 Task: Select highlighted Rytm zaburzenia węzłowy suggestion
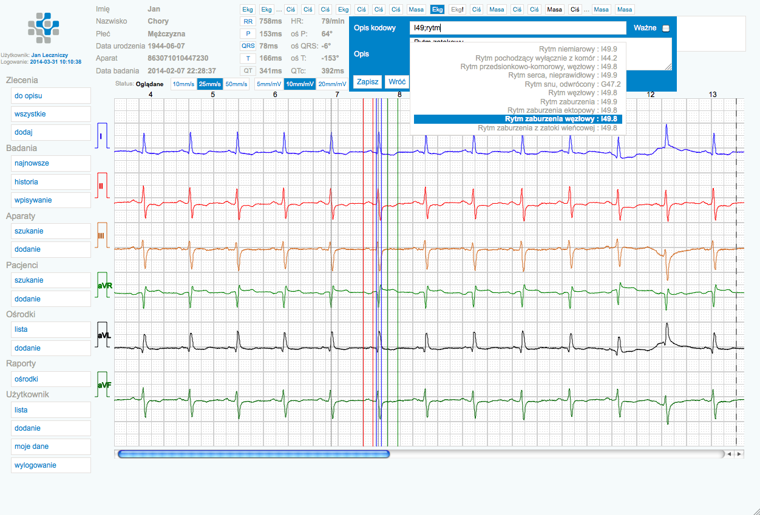click(x=517, y=119)
